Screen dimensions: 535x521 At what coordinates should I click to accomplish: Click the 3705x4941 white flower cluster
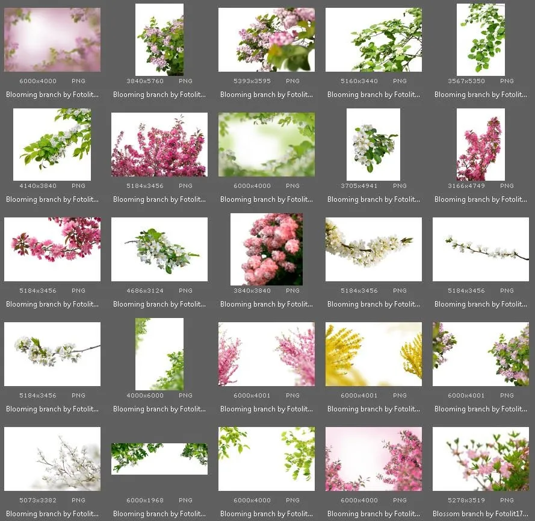click(374, 145)
